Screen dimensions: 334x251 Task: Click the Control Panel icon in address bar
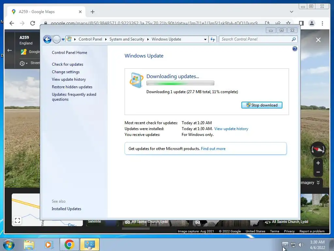click(x=69, y=39)
